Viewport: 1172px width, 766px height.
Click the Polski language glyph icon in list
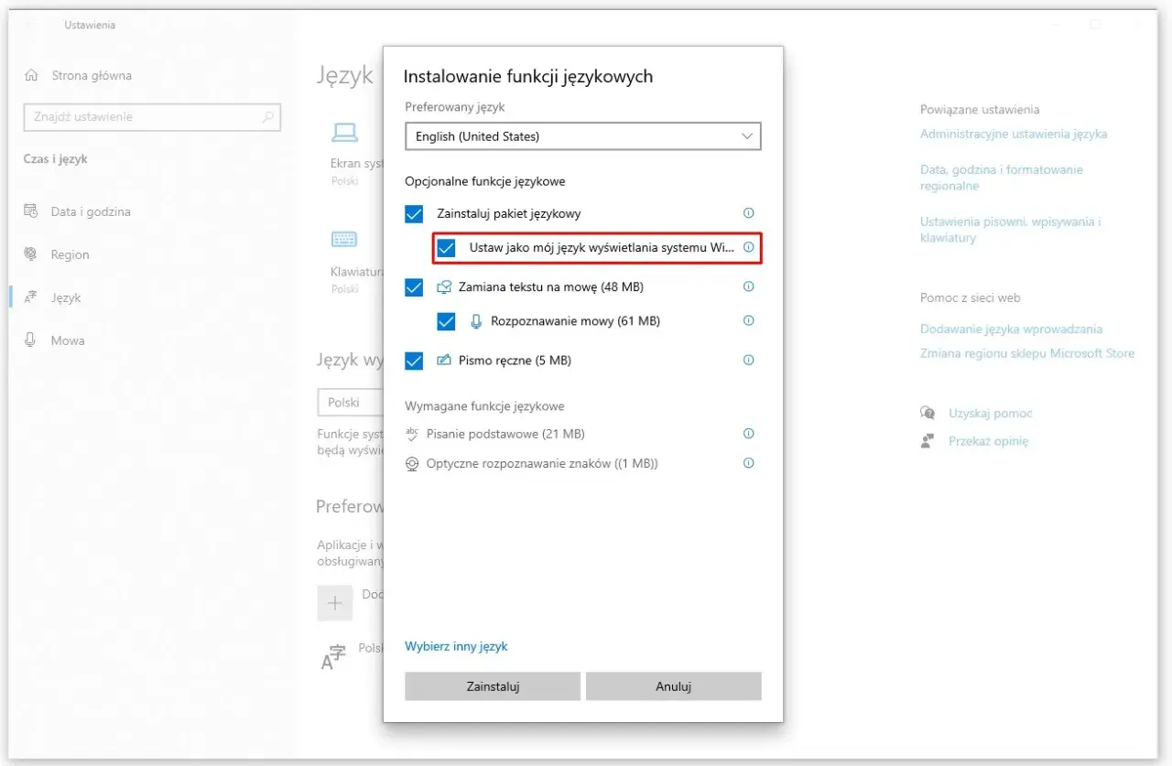333,656
